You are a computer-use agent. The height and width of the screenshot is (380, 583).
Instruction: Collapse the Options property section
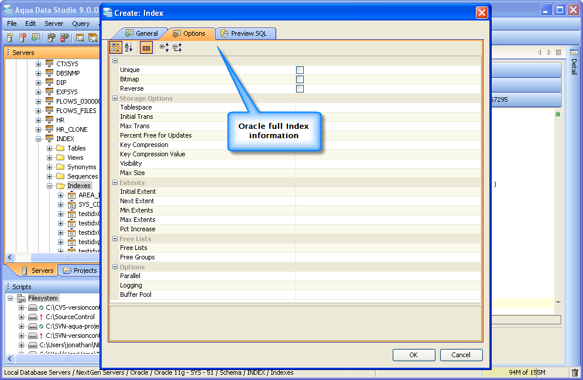point(115,266)
